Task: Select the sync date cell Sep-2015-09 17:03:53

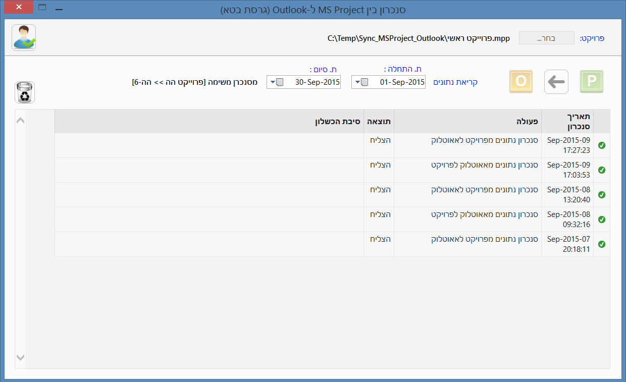Action: point(567,170)
